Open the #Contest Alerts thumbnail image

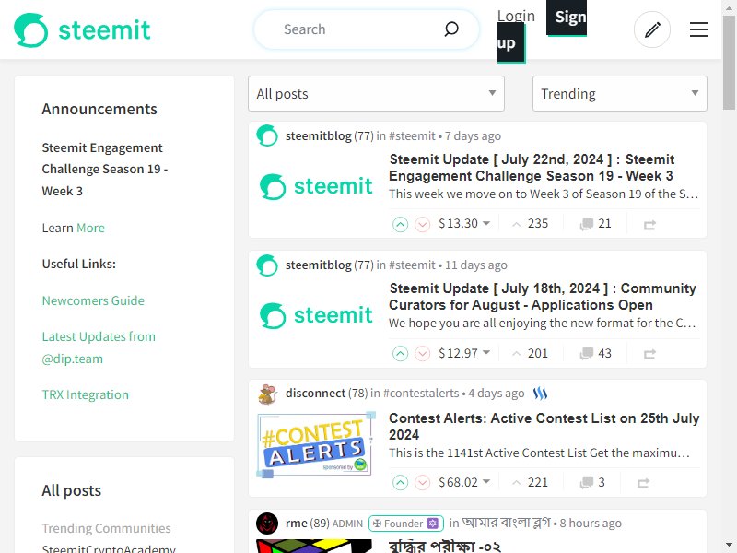coord(316,445)
